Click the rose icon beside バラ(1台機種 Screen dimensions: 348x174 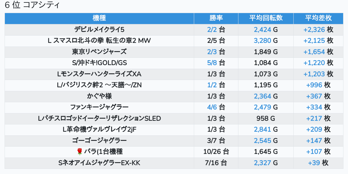pos(80,151)
